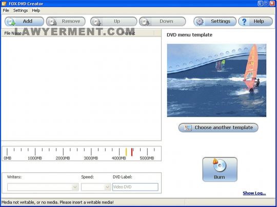
Task: Click the disc icon on the Up button
Action: [96, 21]
